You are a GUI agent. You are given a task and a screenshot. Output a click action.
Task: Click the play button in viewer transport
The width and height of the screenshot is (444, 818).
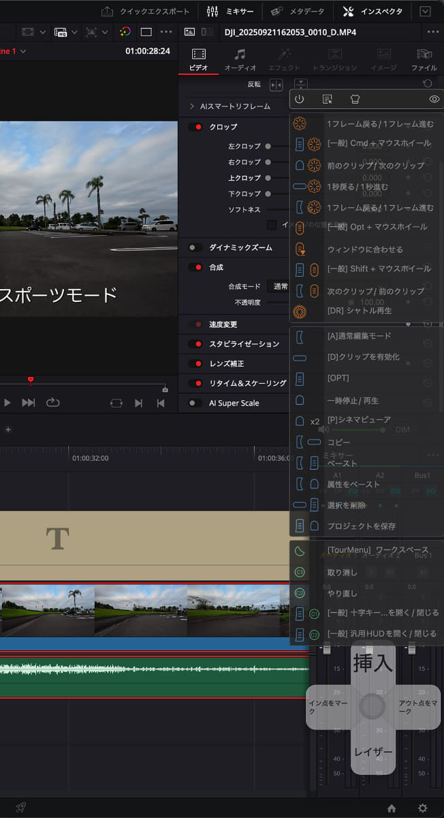tap(7, 403)
